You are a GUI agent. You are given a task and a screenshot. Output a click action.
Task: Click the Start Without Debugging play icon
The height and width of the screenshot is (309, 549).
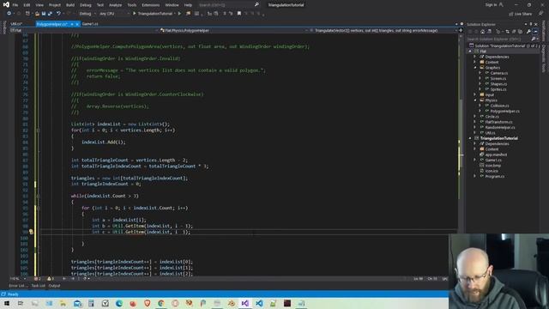point(179,14)
